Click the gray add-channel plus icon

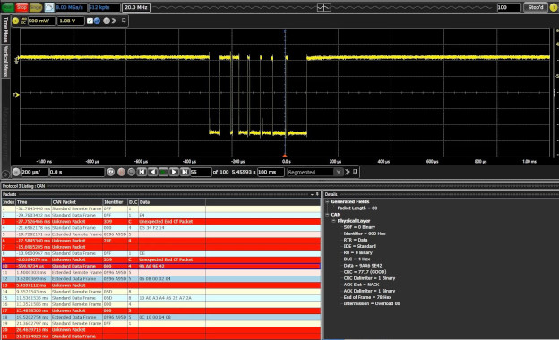click(107, 21)
